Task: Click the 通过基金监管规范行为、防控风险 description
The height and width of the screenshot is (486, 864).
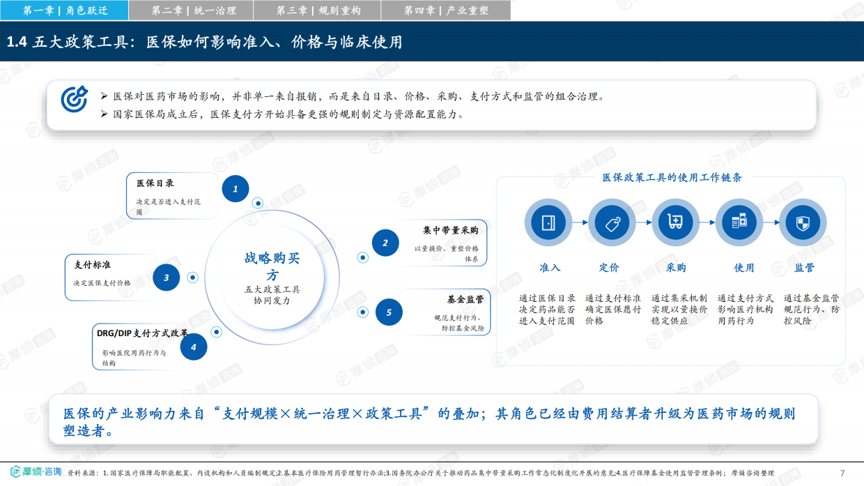Action: (x=812, y=310)
